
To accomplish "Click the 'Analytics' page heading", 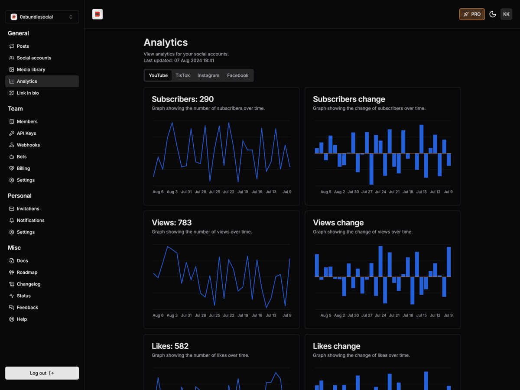I will [166, 42].
